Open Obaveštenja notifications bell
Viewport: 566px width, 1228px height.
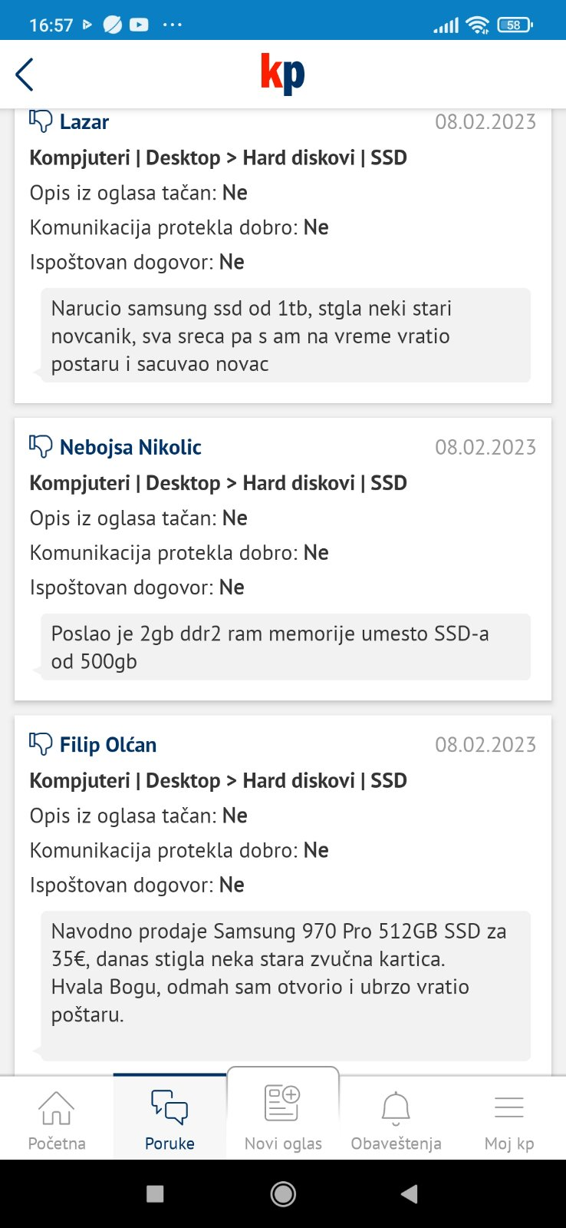tap(396, 1118)
